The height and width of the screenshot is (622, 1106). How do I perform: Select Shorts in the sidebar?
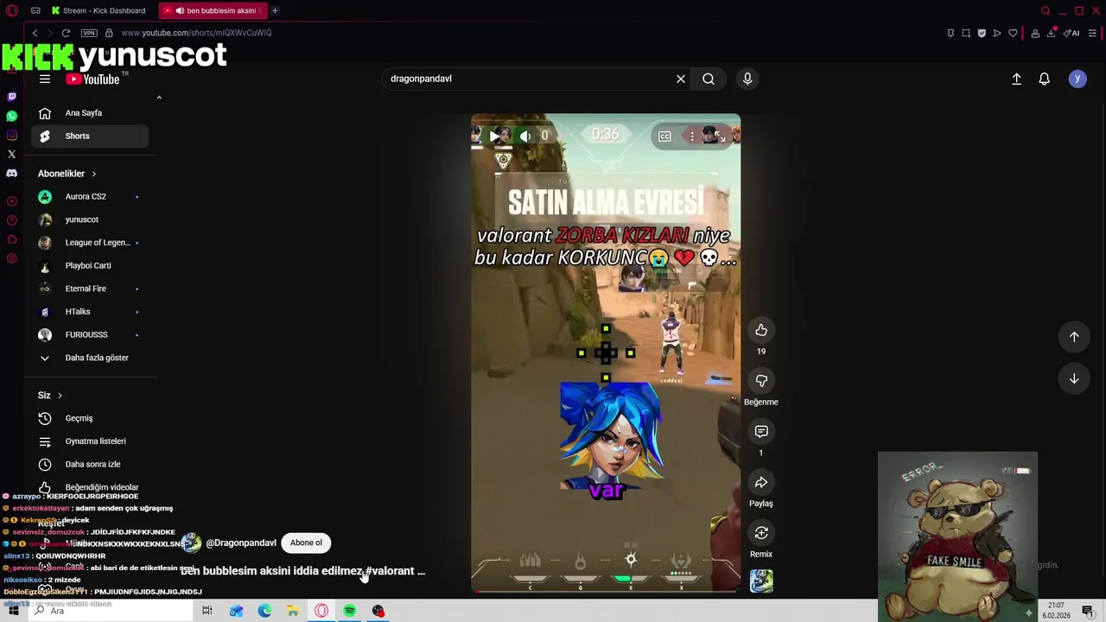(90, 136)
